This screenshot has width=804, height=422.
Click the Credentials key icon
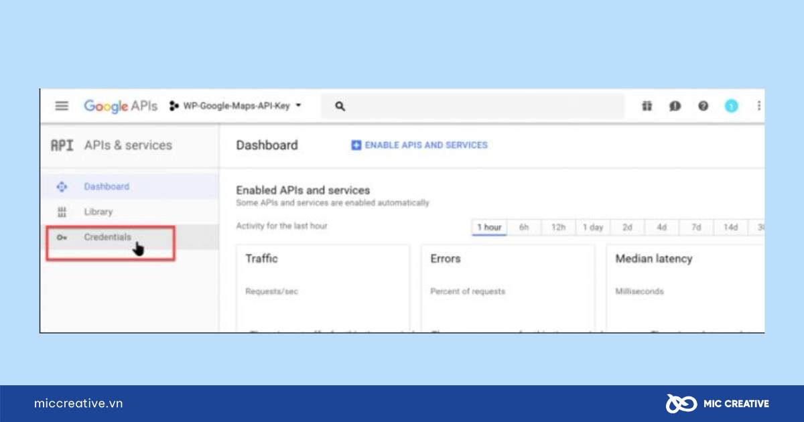pos(62,237)
